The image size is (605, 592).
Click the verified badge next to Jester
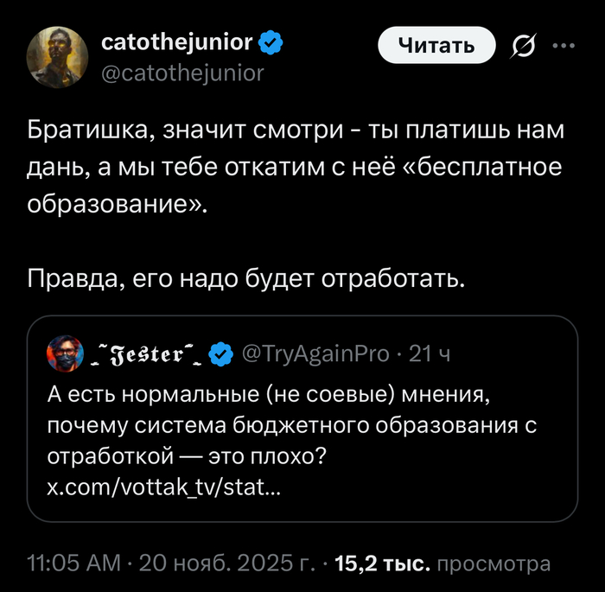221,353
